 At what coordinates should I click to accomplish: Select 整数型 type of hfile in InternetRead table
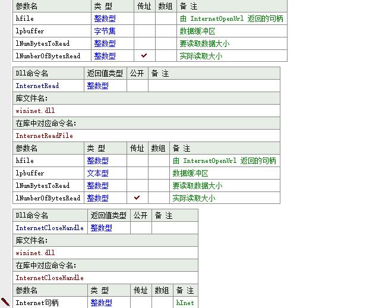pyautogui.click(x=97, y=161)
